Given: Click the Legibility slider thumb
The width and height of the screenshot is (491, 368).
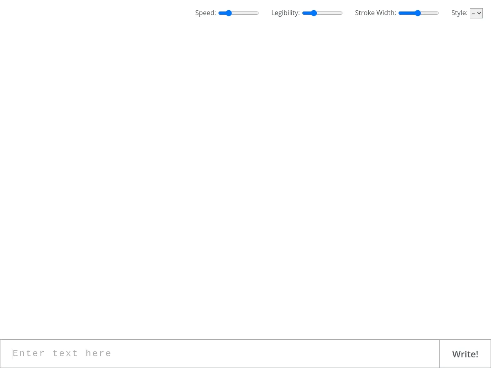Looking at the screenshot, I should [314, 13].
